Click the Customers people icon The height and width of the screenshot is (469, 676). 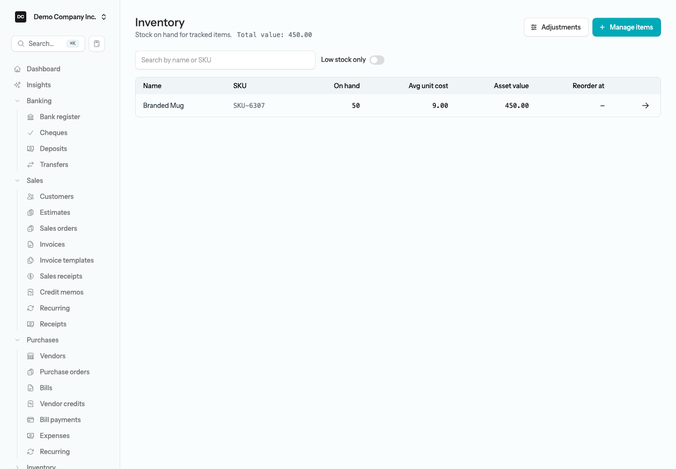[31, 197]
